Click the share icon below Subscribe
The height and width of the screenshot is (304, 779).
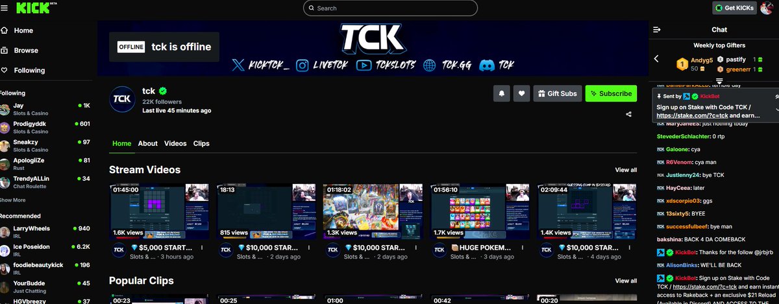point(629,115)
